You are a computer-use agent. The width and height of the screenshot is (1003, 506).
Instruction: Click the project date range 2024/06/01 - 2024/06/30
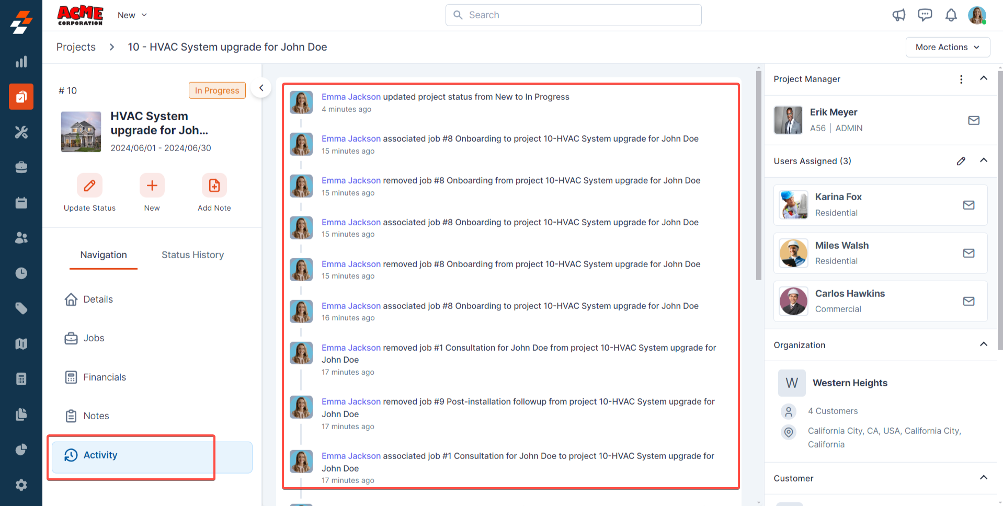tap(161, 148)
